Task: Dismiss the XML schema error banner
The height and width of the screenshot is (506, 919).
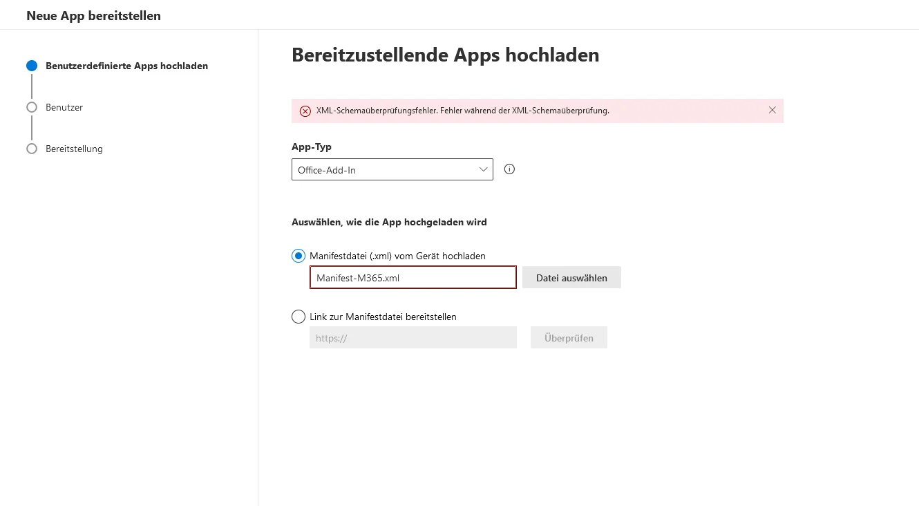Action: (773, 111)
